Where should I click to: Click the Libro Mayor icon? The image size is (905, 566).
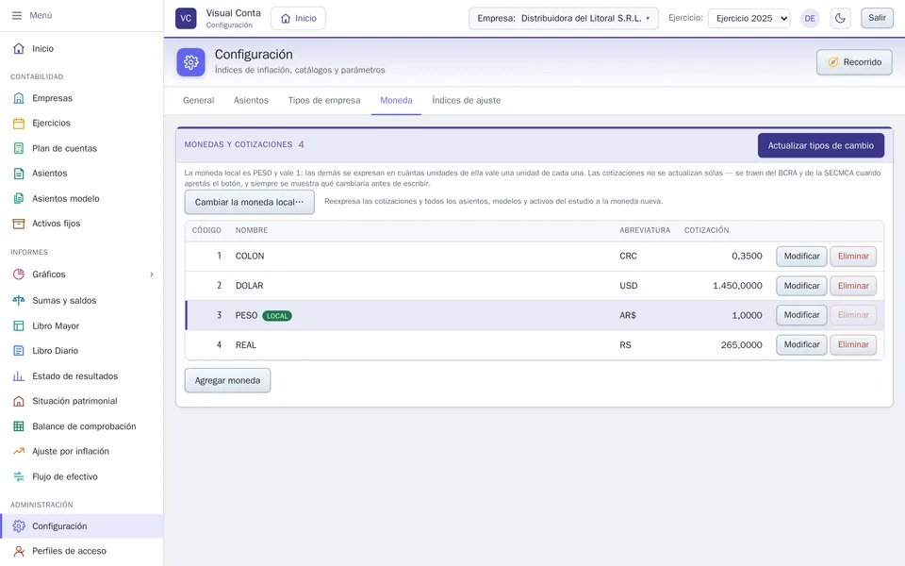pyautogui.click(x=19, y=325)
